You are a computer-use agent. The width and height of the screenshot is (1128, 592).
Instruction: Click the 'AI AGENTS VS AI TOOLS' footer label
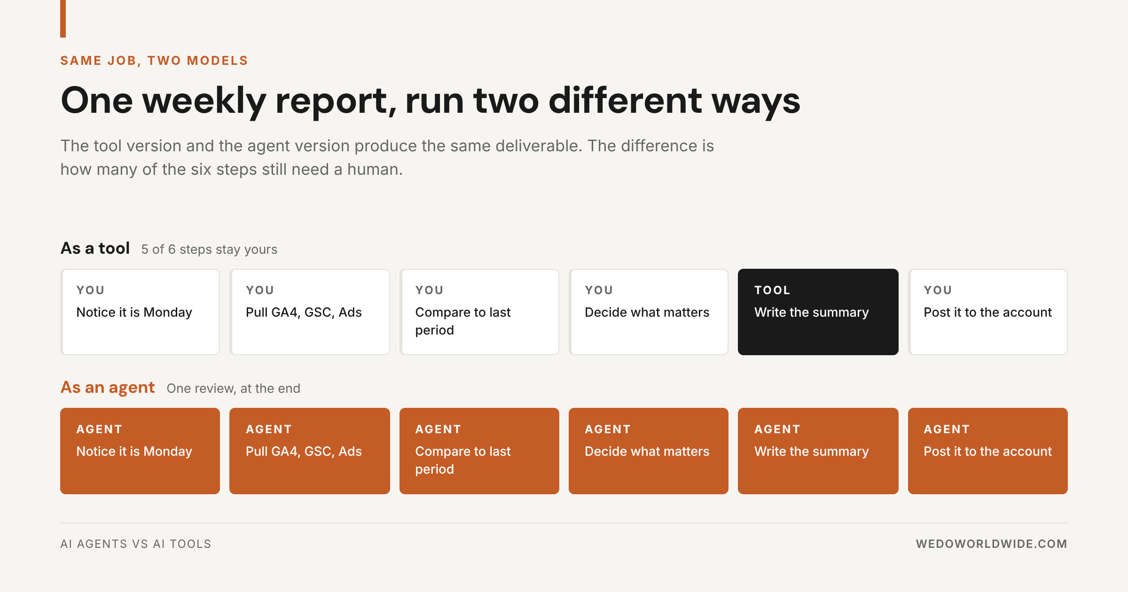pyautogui.click(x=136, y=544)
